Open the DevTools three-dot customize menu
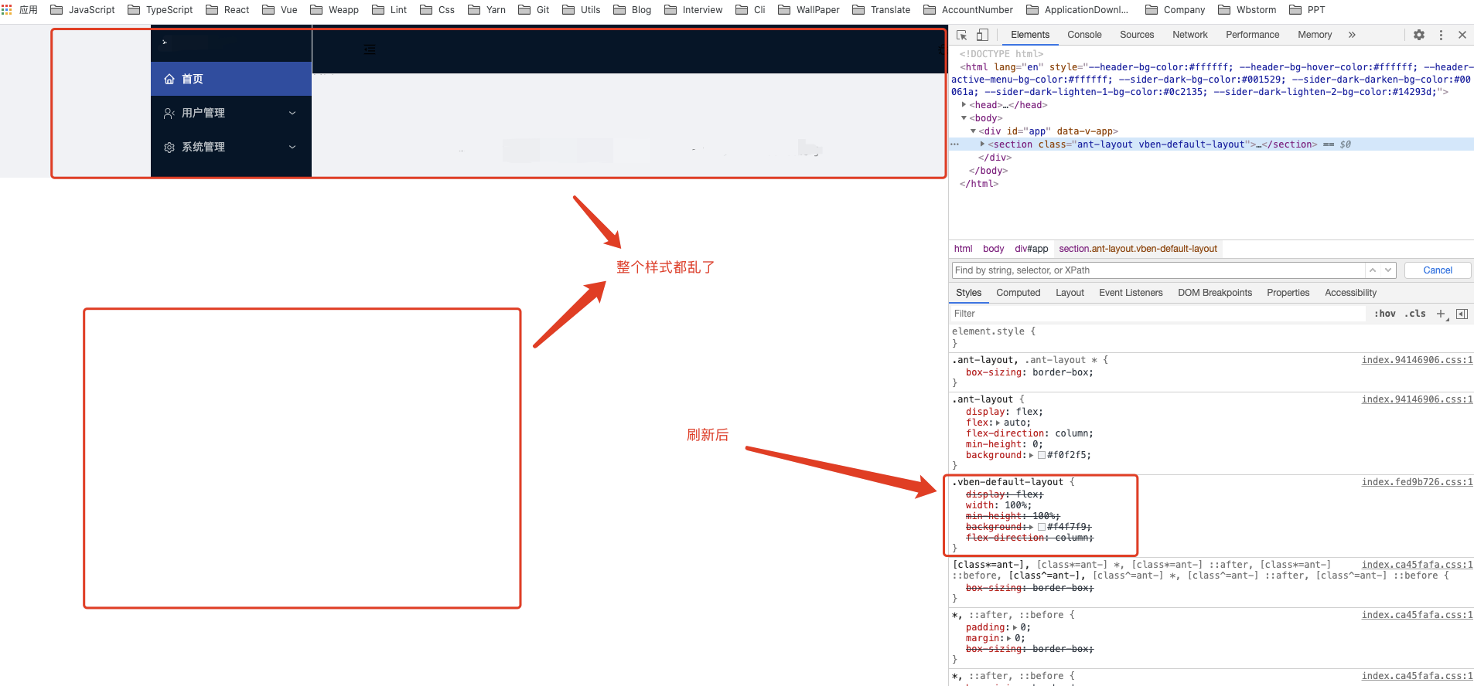Image resolution: width=1474 pixels, height=686 pixels. tap(1441, 35)
